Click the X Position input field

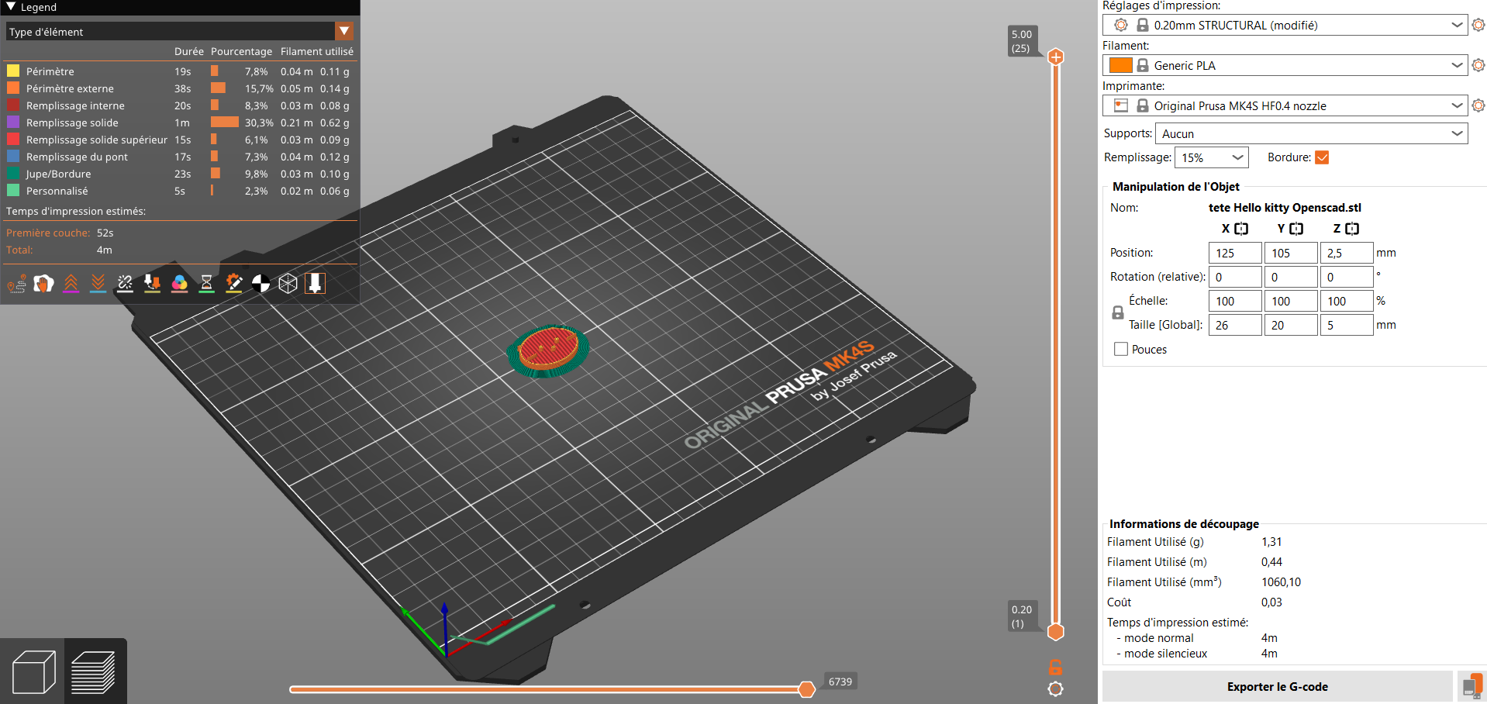point(1234,254)
